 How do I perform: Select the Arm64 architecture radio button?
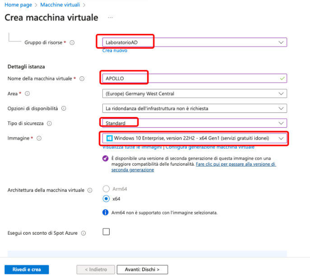[106, 189]
